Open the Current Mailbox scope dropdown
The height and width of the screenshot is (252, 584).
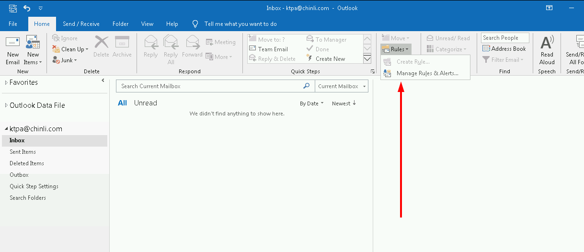click(x=341, y=86)
